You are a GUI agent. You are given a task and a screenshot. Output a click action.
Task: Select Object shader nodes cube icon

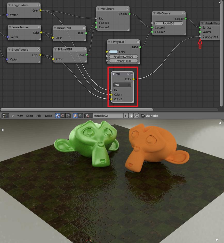[75, 116]
